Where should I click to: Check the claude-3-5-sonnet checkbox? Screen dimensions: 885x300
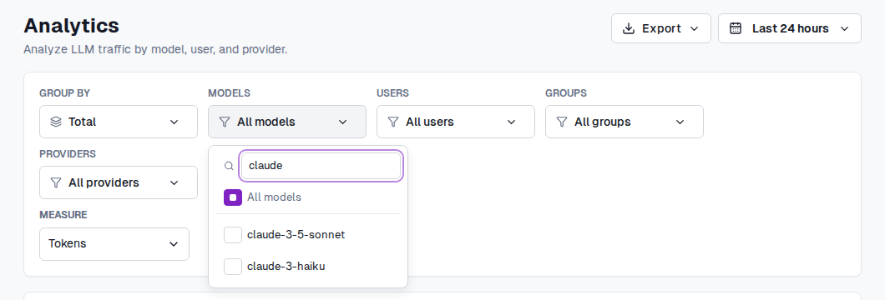click(x=233, y=235)
